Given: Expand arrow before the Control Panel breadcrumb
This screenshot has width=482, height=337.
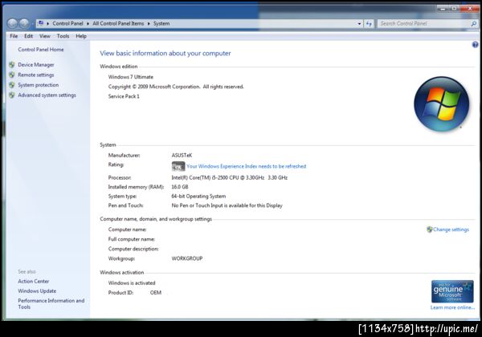Looking at the screenshot, I should [x=47, y=23].
